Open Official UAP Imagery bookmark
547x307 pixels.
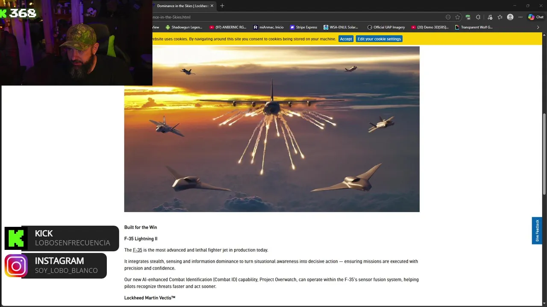[386, 27]
